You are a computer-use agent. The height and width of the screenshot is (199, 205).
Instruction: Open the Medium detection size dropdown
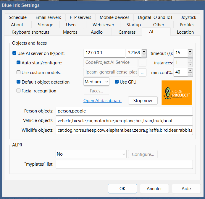tap(96, 82)
